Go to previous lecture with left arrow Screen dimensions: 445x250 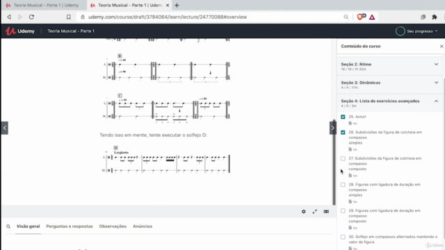click(x=5, y=128)
